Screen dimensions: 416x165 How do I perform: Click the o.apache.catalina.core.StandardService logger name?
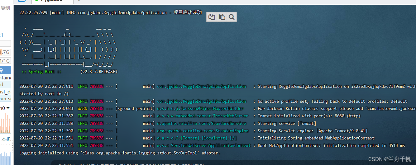(x=202, y=123)
